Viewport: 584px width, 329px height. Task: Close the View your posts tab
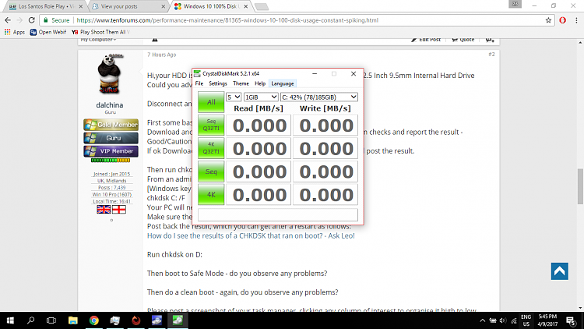[164, 6]
